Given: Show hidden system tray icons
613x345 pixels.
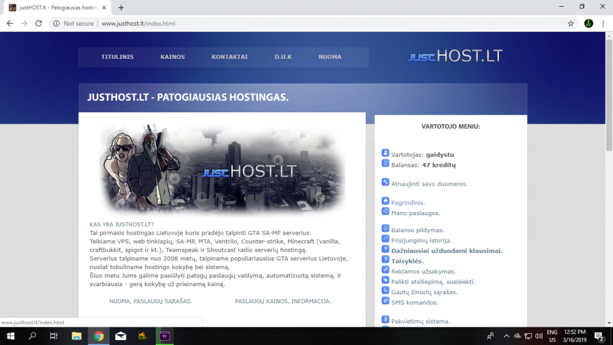Looking at the screenshot, I should pos(506,336).
